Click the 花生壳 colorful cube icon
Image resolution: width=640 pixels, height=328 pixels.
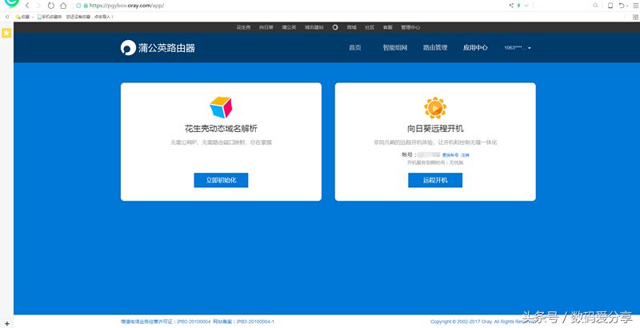pos(221,107)
